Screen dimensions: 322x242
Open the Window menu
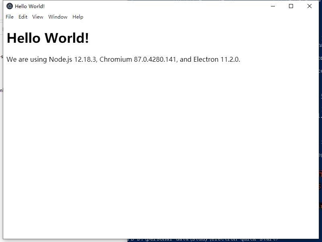[58, 17]
